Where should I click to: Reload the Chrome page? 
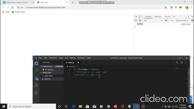tap(12, 7)
